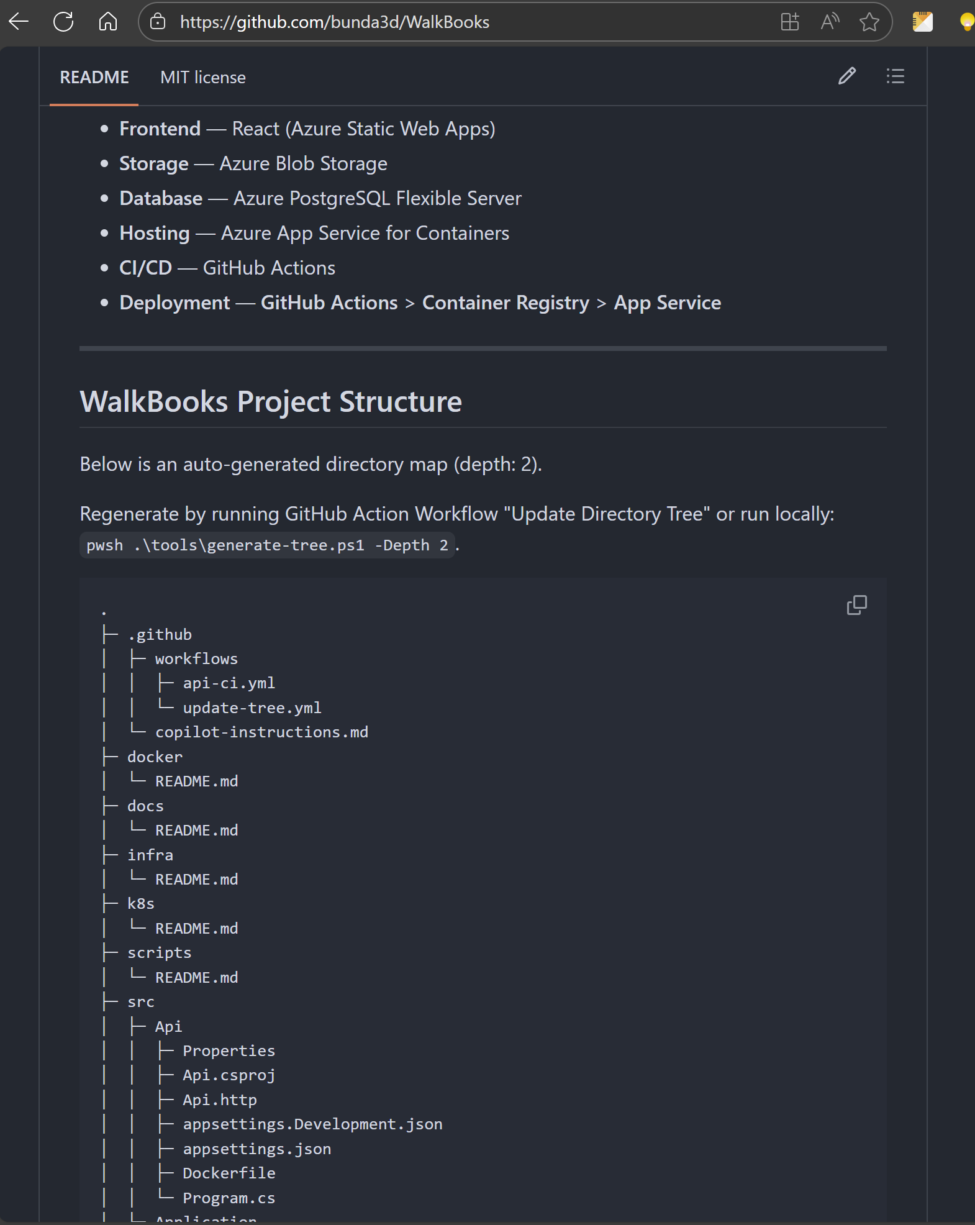Edit README using the pencil icon
The image size is (975, 1225).
(x=847, y=76)
